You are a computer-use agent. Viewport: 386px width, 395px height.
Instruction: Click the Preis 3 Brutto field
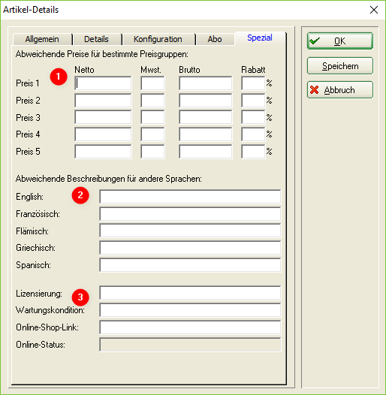pos(205,117)
